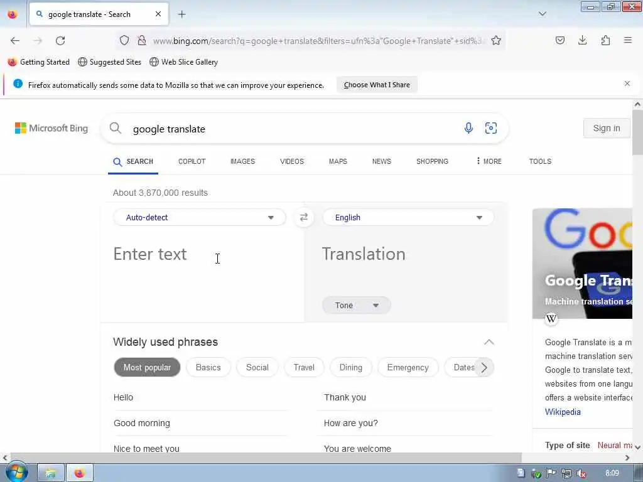Image resolution: width=643 pixels, height=482 pixels.
Task: Go back to the previous page
Action: click(15, 41)
